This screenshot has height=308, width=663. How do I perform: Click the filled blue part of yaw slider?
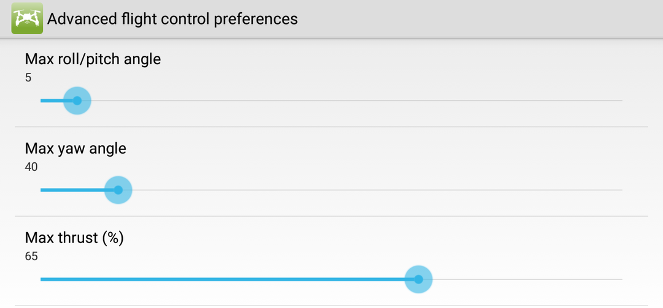click(x=74, y=190)
